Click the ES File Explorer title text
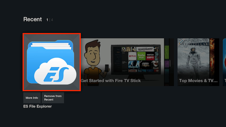This screenshot has width=226, height=127. (38, 106)
